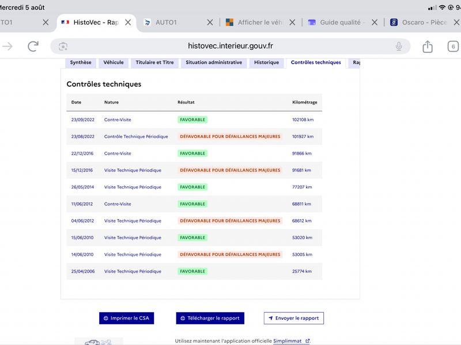This screenshot has width=461, height=345.
Task: Open the tab overview showing 6 tabs
Action: [x=453, y=47]
